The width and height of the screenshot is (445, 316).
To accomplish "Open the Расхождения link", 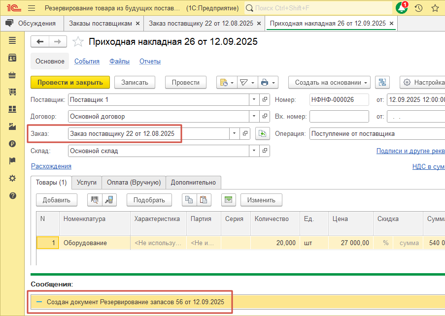I will pyautogui.click(x=51, y=166).
